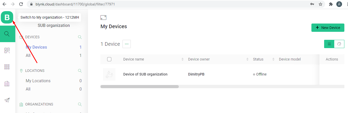348x113 pixels.
Task: Reload the page with the refresh icon
Action: (x=21, y=4)
